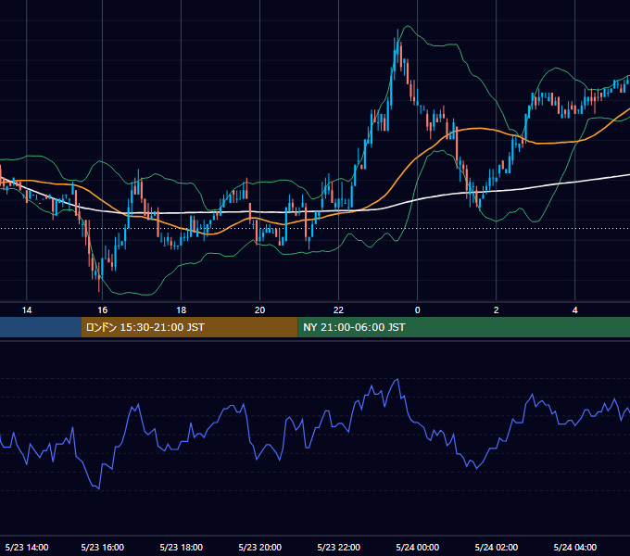Click the ロンドン 15:30-21:00 JST session bar
The height and width of the screenshot is (556, 630).
click(189, 327)
